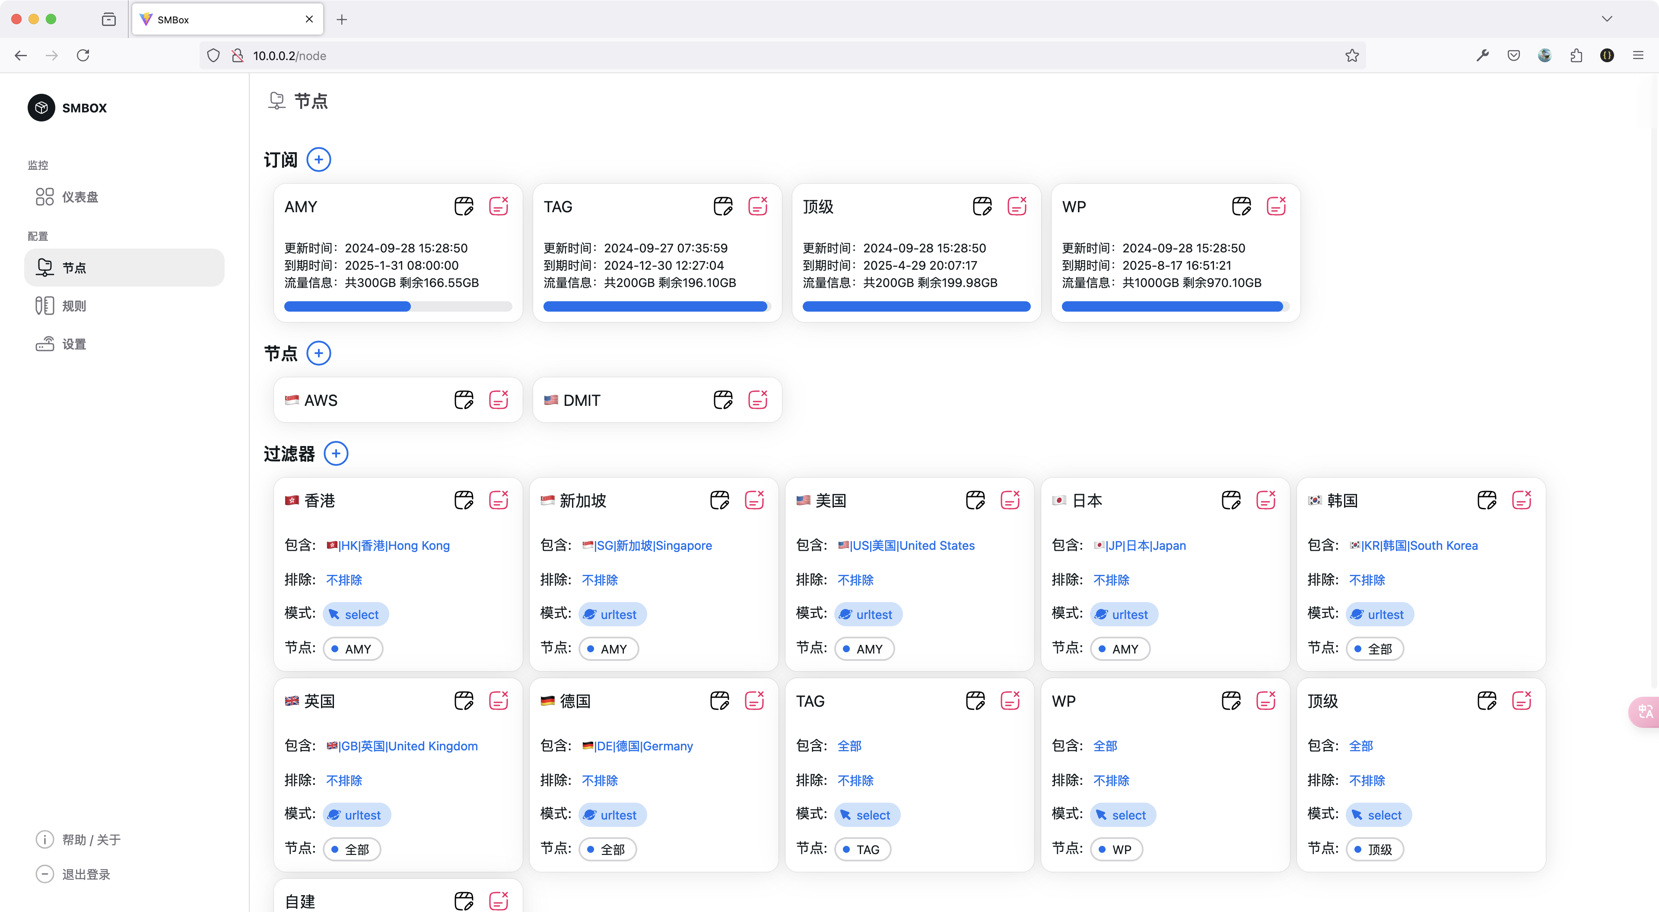Edit the 英国 filter

click(464, 701)
